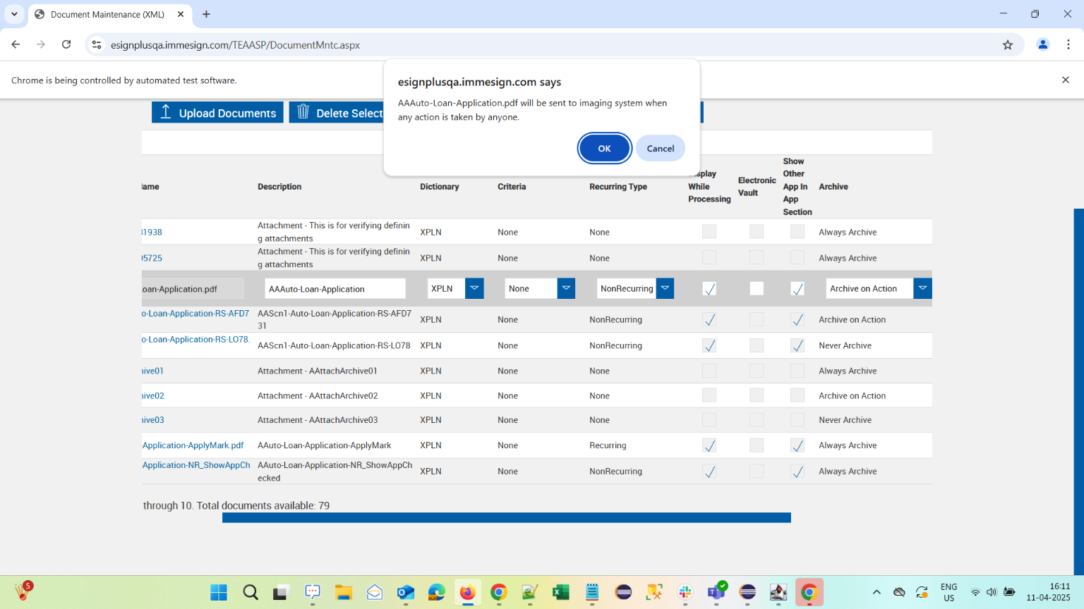Open Firefox from the taskbar
Viewport: 1084px width, 609px height.
point(467,593)
